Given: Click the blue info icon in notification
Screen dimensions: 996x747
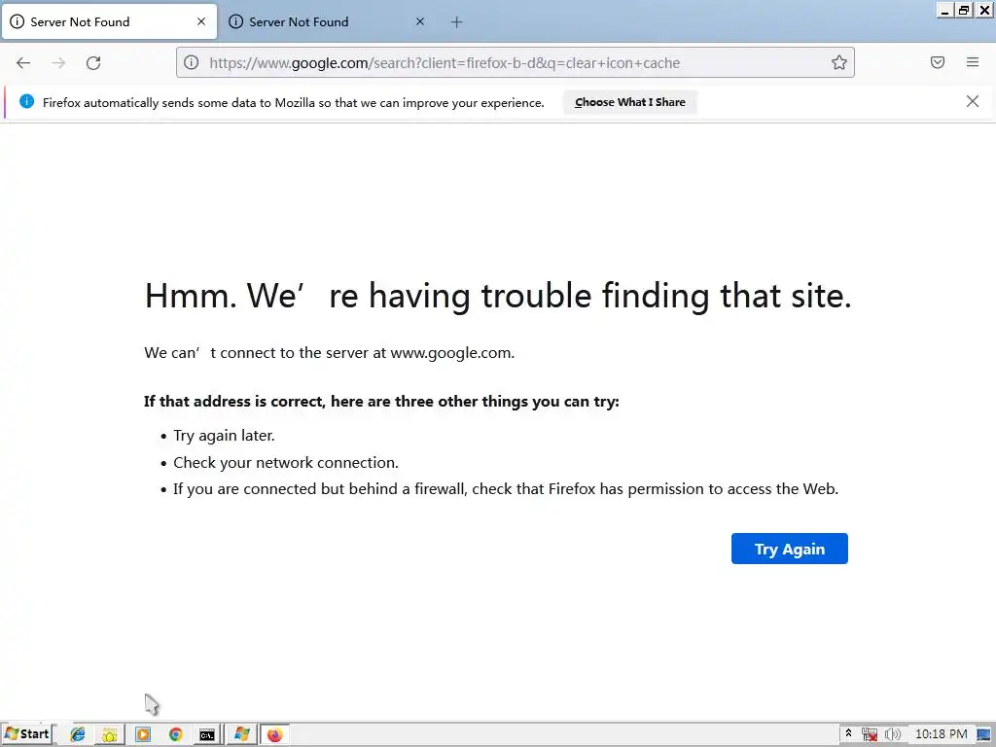Looking at the screenshot, I should [x=26, y=101].
